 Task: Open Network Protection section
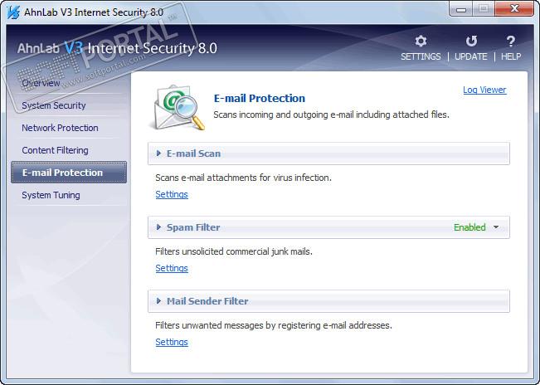pos(60,128)
